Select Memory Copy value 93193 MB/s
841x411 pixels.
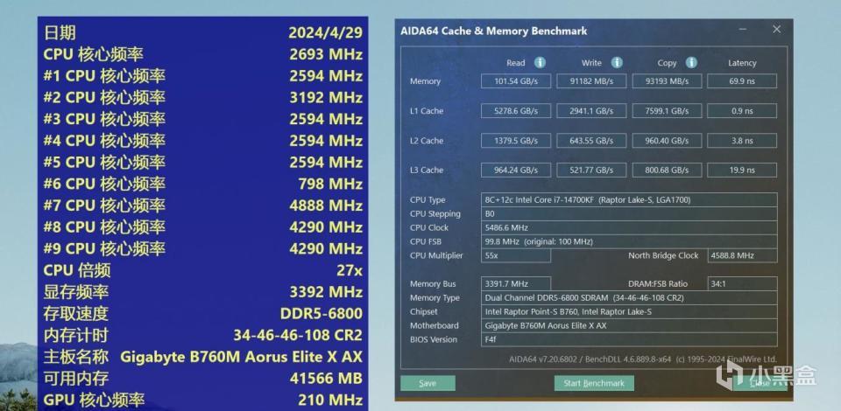pos(667,81)
